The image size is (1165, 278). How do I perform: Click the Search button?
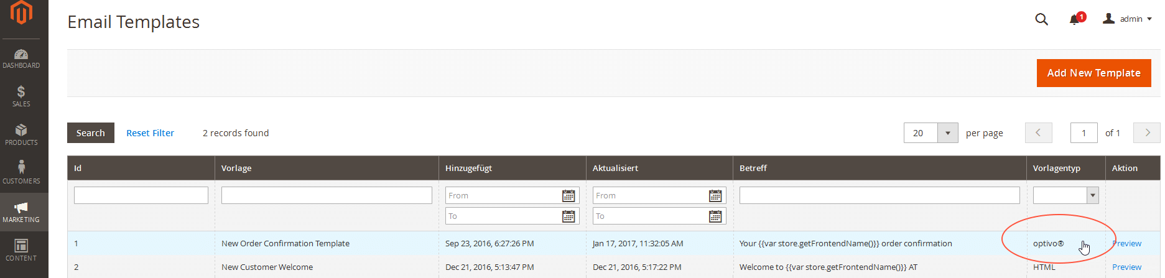(x=91, y=133)
